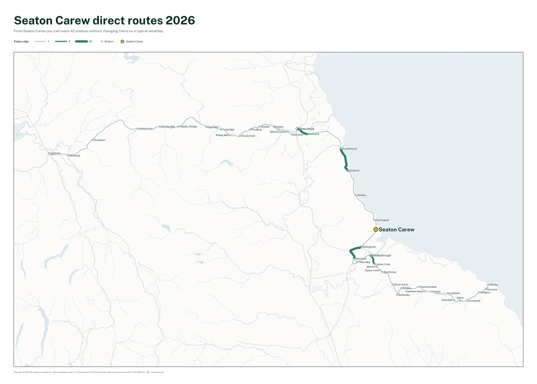
Task: Select the Lealholm station label
Action: [455, 293]
